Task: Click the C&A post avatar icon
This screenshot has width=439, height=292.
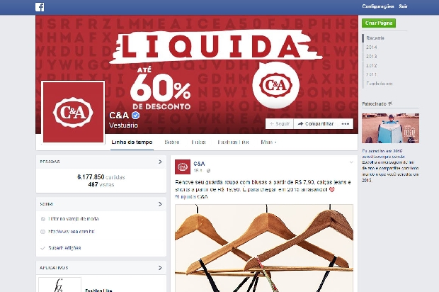Action: click(x=183, y=167)
